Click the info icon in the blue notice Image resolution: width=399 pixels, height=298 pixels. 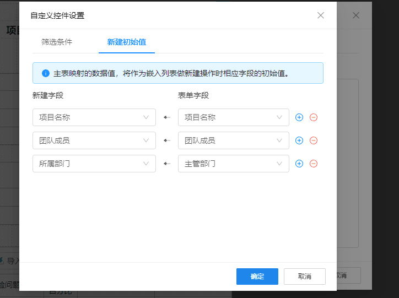tap(46, 73)
